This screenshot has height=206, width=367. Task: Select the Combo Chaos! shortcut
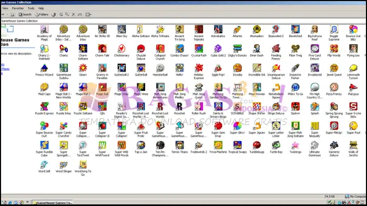click(x=179, y=49)
